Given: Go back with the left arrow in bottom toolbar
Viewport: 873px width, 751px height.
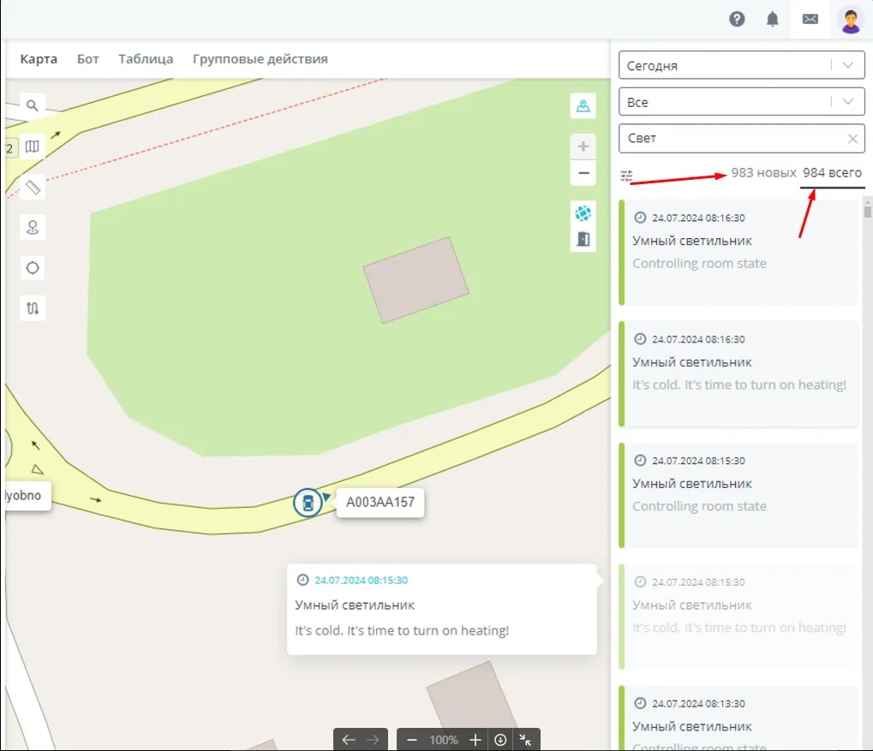Looking at the screenshot, I should pos(349,739).
